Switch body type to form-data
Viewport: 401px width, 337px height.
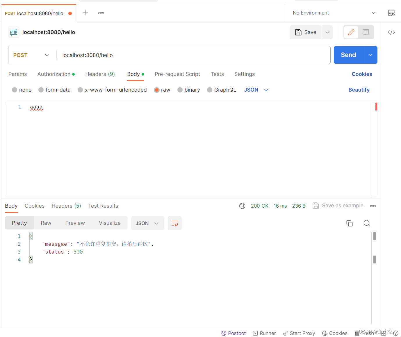coord(54,90)
